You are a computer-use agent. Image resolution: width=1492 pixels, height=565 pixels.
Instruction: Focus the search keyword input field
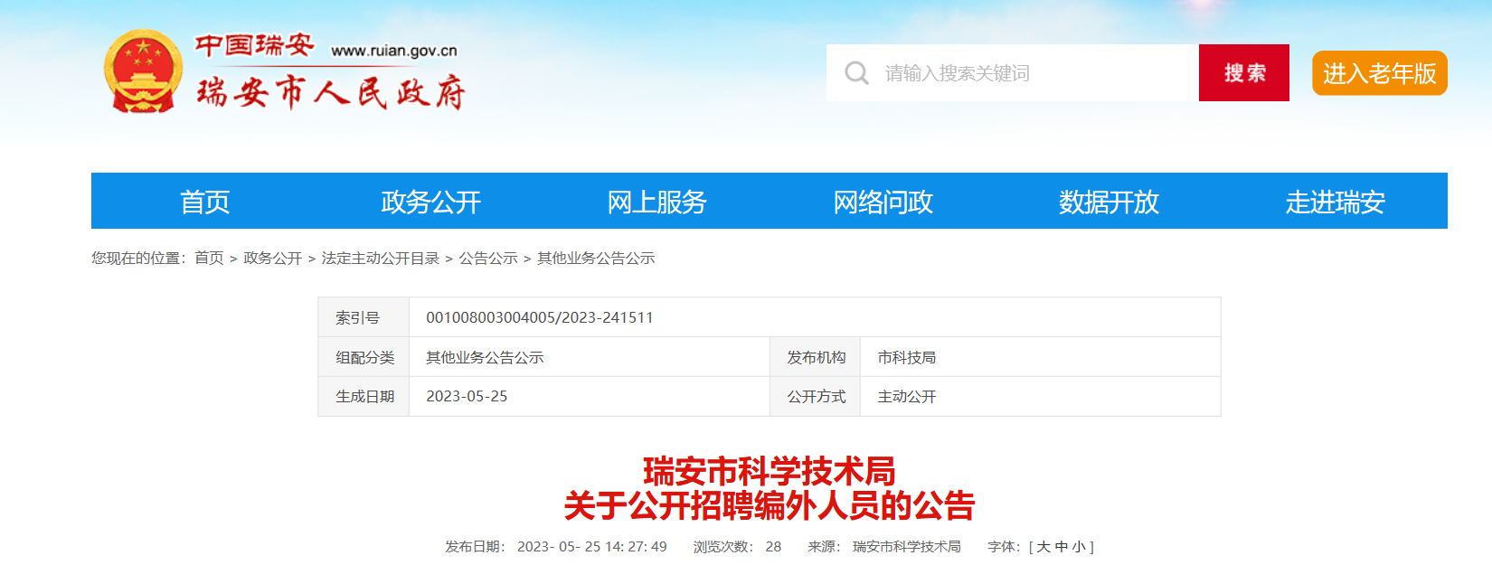[1013, 73]
